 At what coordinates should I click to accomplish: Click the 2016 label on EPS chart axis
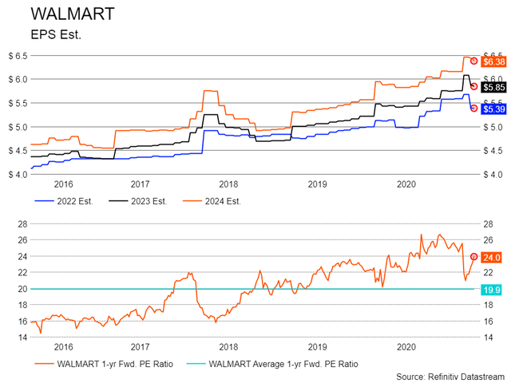(64, 184)
